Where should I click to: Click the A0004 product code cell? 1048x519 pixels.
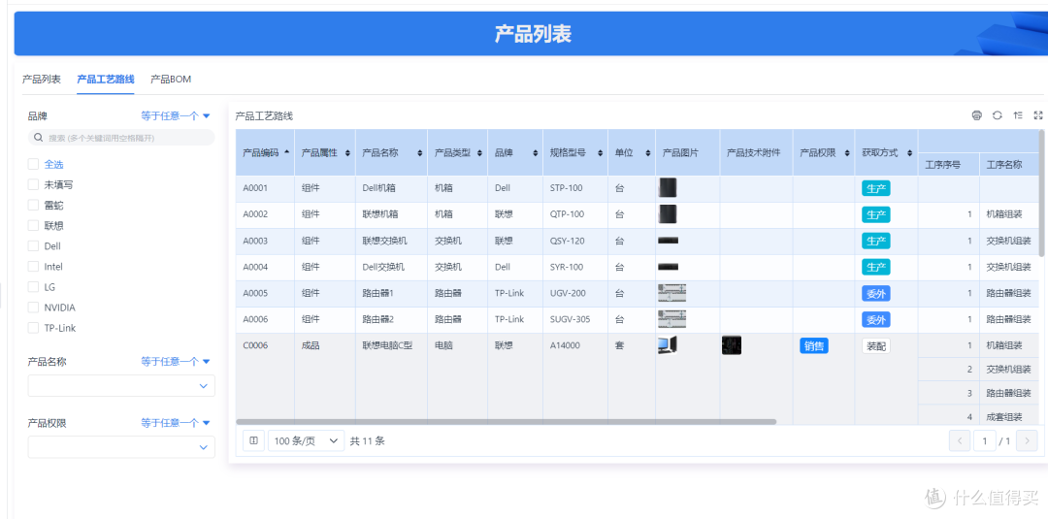point(265,267)
